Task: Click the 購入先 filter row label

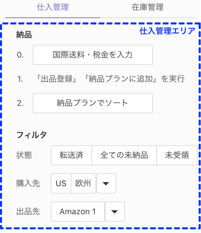Action: click(x=28, y=183)
